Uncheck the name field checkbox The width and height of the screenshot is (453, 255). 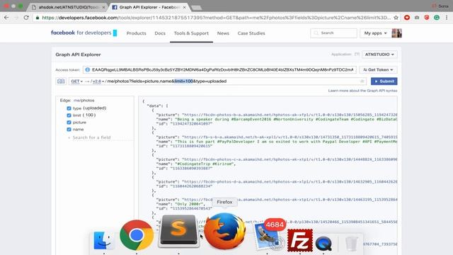(69, 129)
